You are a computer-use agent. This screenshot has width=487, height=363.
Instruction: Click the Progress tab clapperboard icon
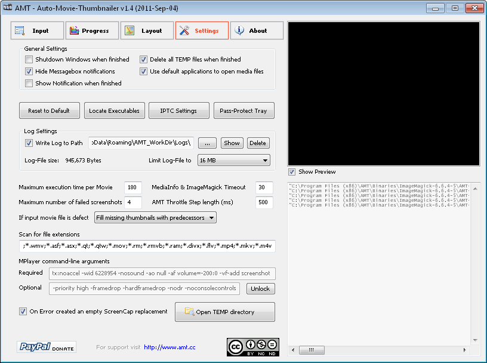click(x=74, y=30)
